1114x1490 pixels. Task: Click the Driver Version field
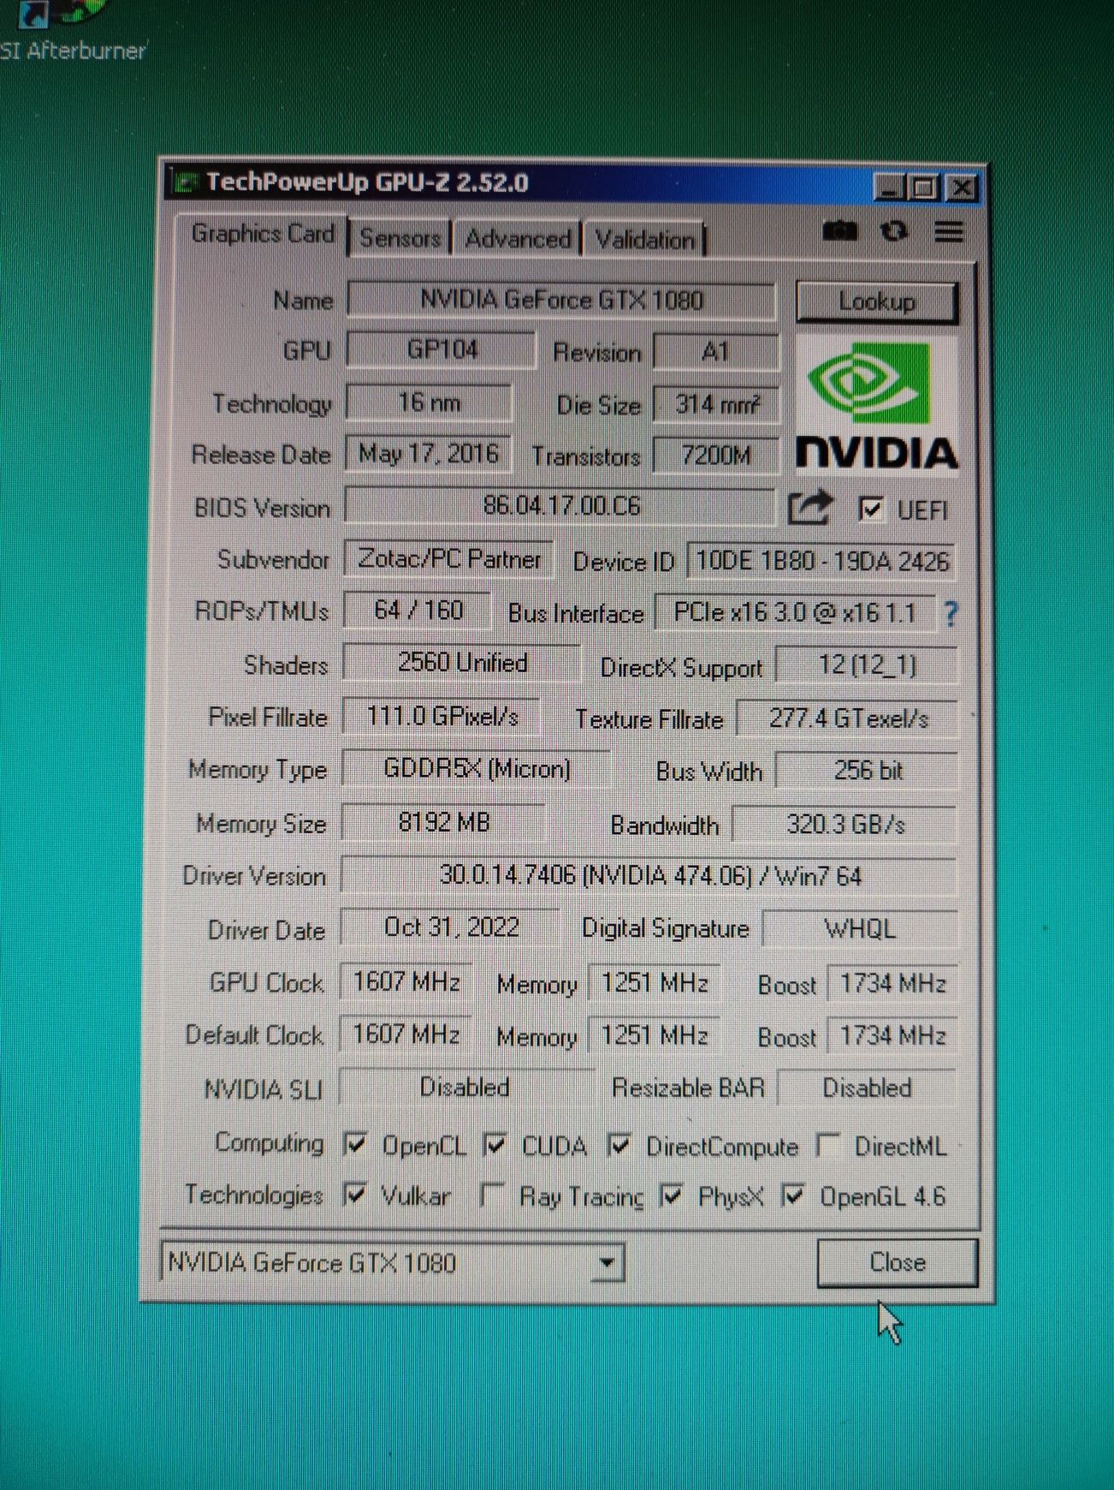[x=649, y=876]
